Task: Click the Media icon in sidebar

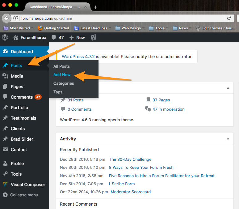Action: pos(5,76)
